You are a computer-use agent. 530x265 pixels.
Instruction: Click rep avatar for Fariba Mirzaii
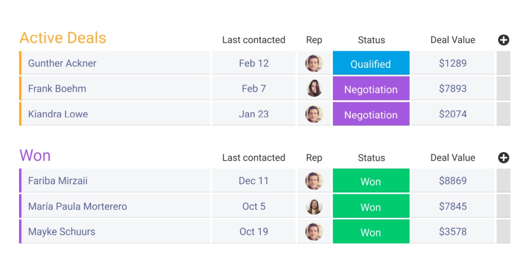[x=314, y=181]
